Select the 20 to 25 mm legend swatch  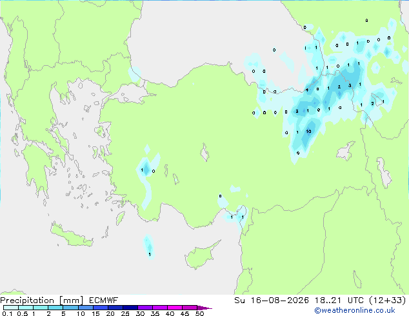115,308
